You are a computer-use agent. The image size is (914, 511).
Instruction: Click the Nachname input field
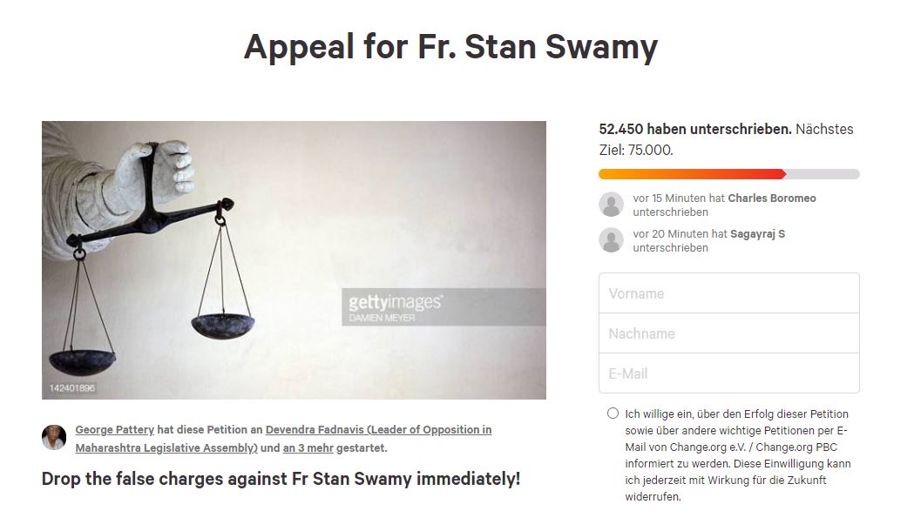point(728,333)
